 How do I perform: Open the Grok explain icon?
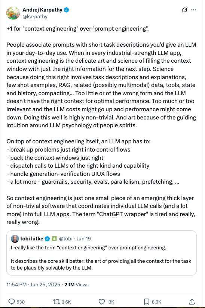[x=184, y=10]
